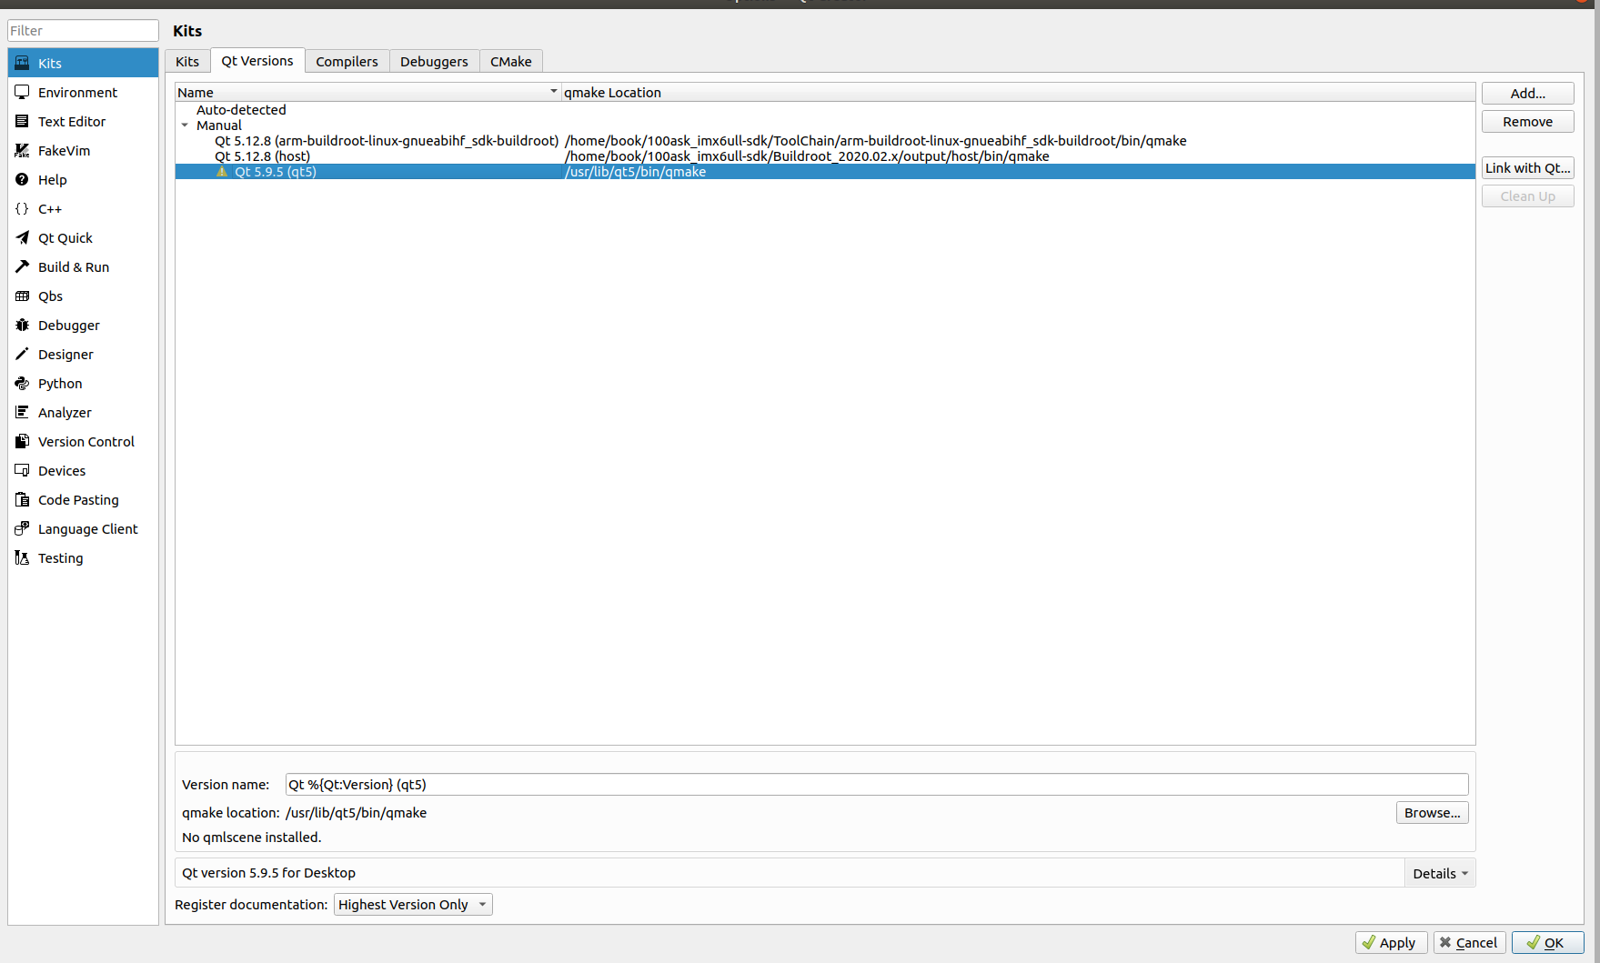Open the Text Editor settings icon
Image resolution: width=1600 pixels, height=963 pixels.
[x=22, y=121]
